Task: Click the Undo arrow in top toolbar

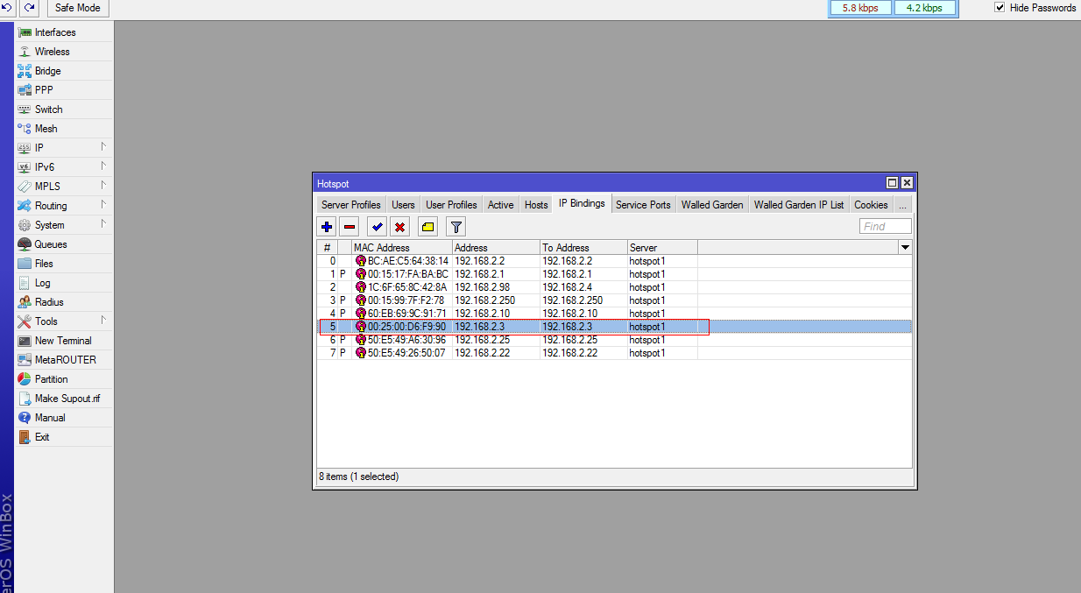Action: coord(7,8)
